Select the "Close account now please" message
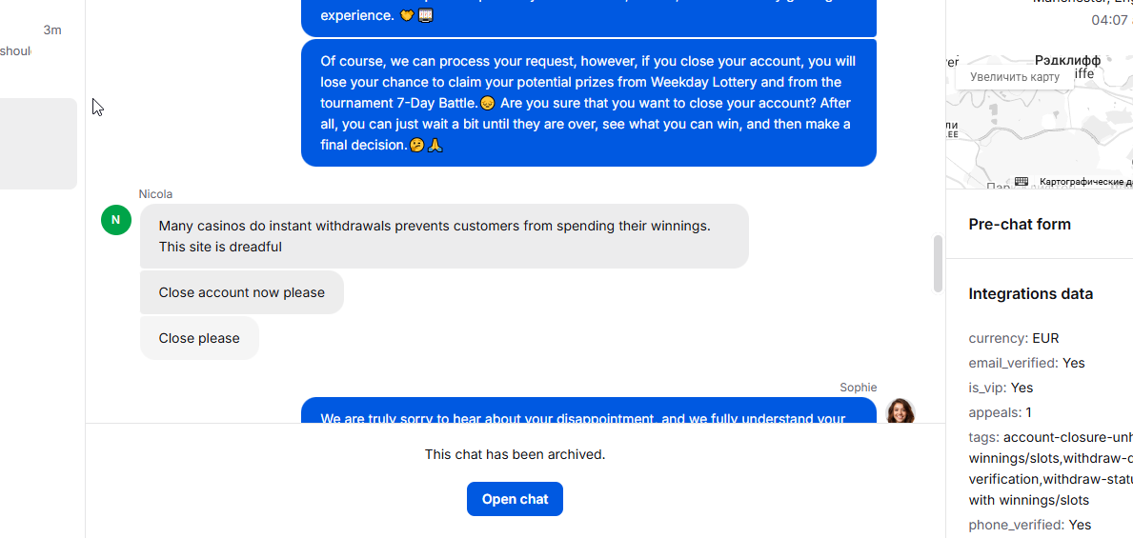 [241, 292]
